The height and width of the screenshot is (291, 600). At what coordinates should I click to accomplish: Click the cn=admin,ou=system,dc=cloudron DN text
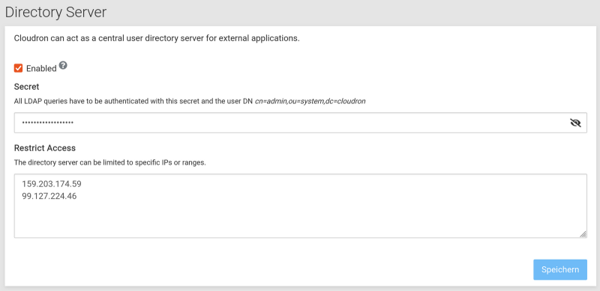point(310,102)
